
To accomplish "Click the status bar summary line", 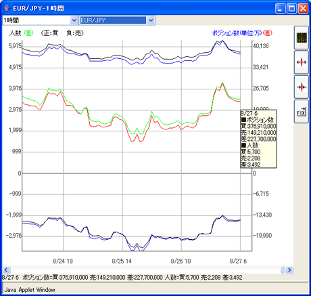I will pos(122,277).
